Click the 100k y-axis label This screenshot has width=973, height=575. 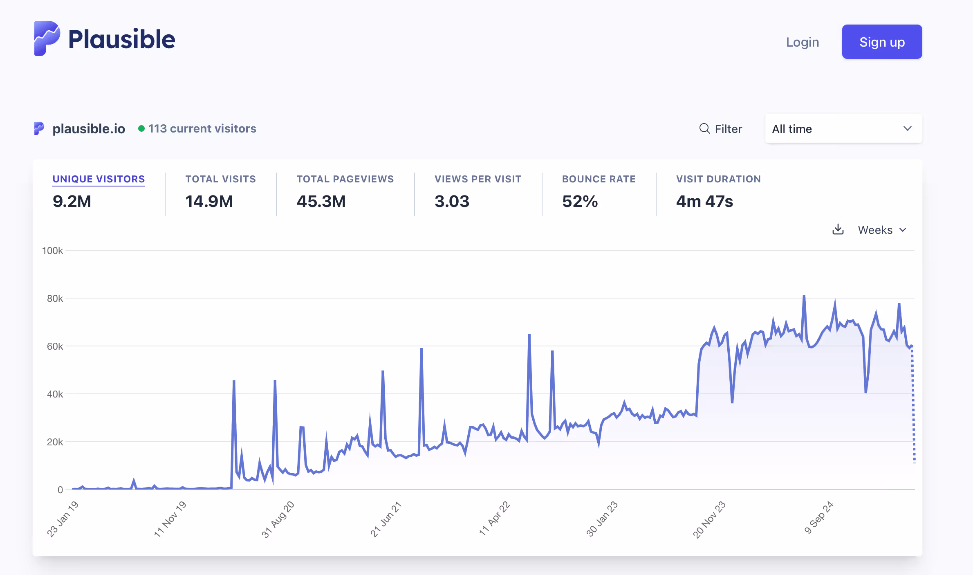52,251
